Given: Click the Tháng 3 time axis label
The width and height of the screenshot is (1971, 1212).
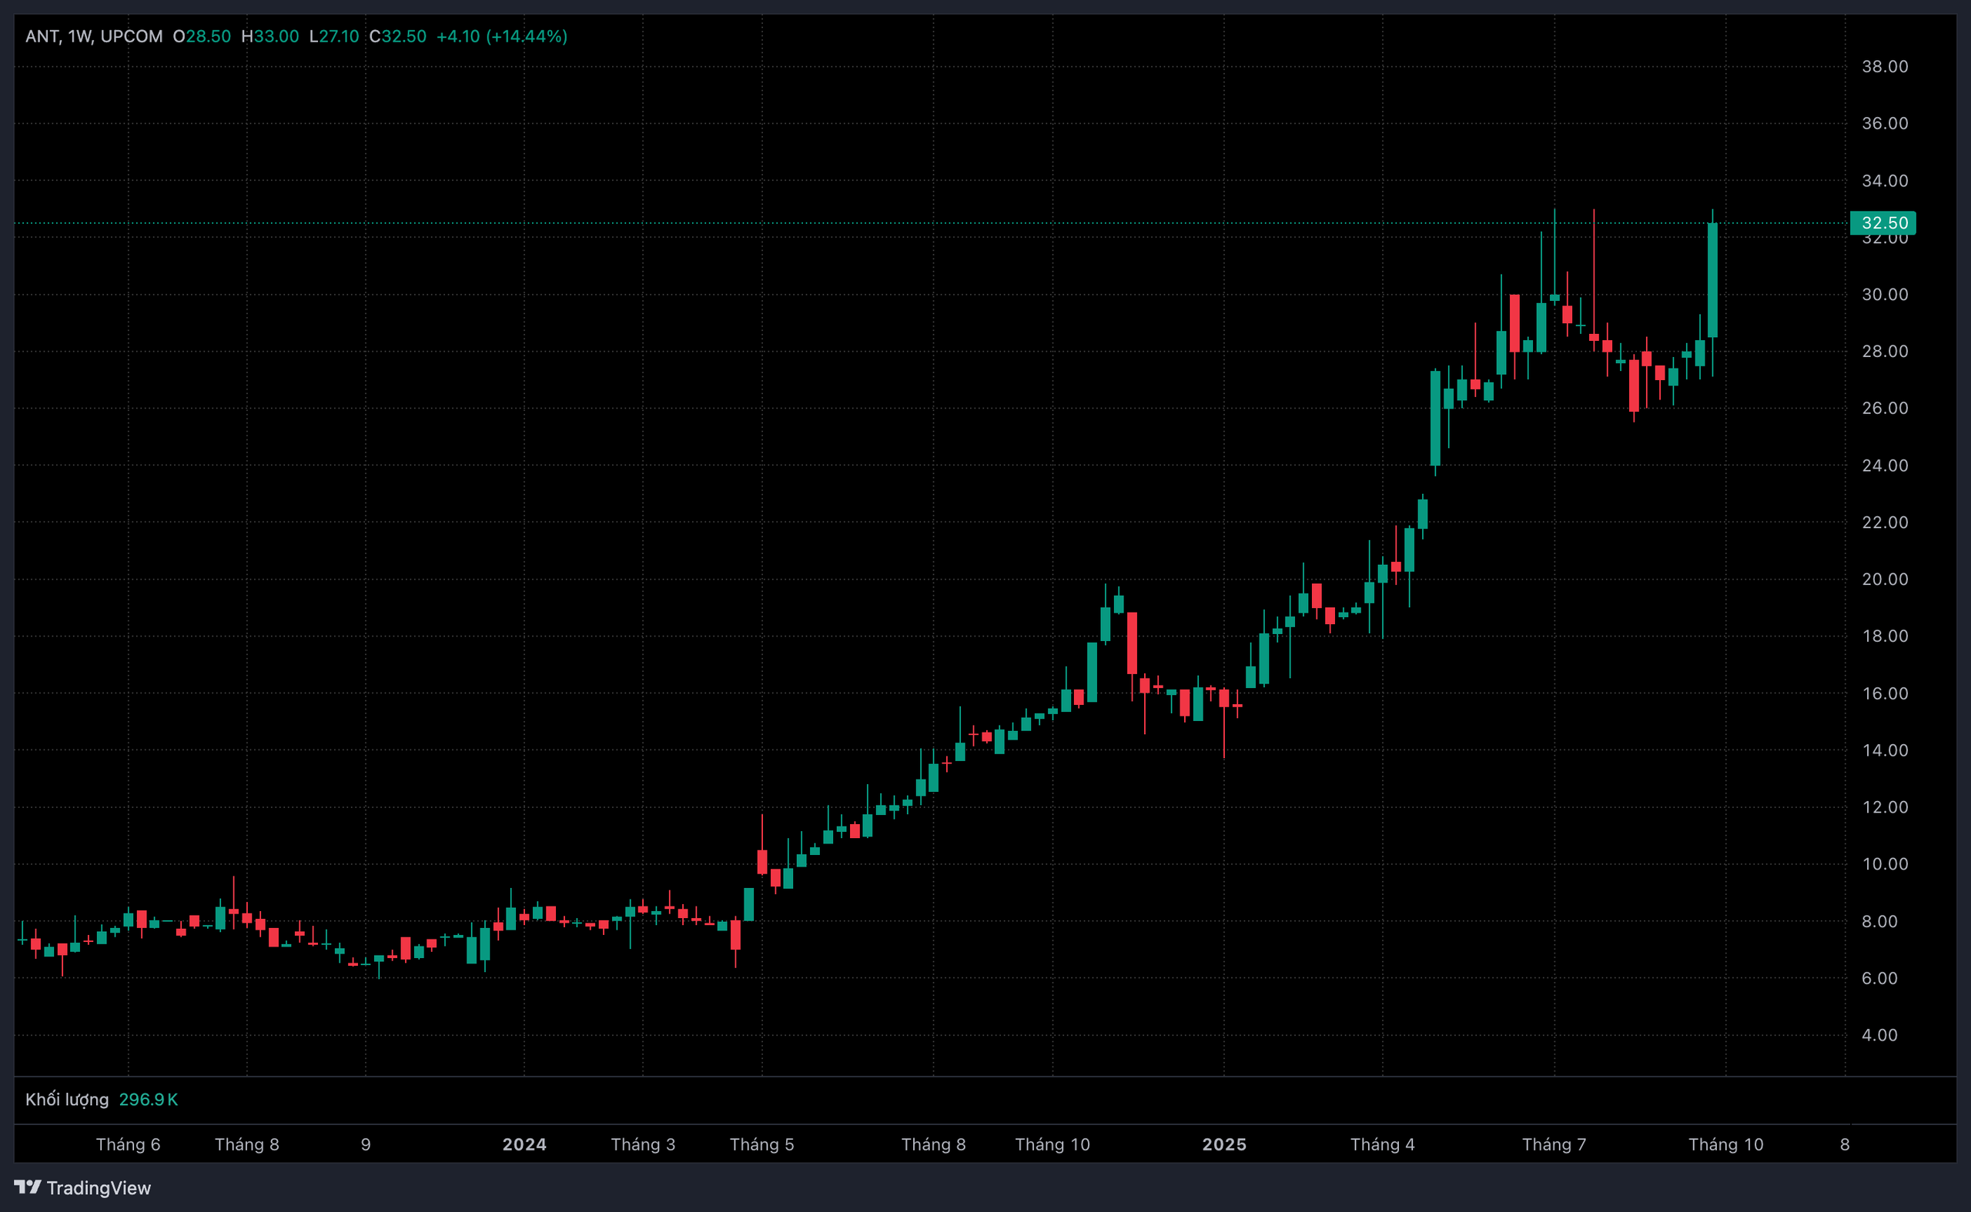Looking at the screenshot, I should coord(643,1145).
